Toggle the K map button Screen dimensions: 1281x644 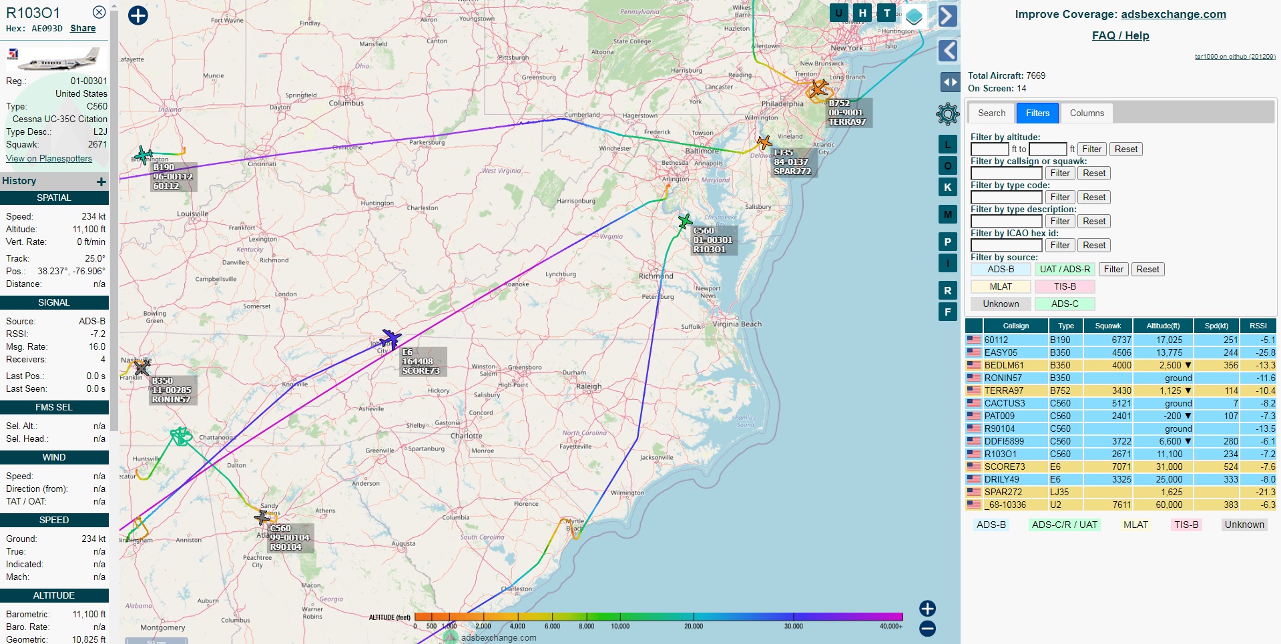pyautogui.click(x=948, y=187)
